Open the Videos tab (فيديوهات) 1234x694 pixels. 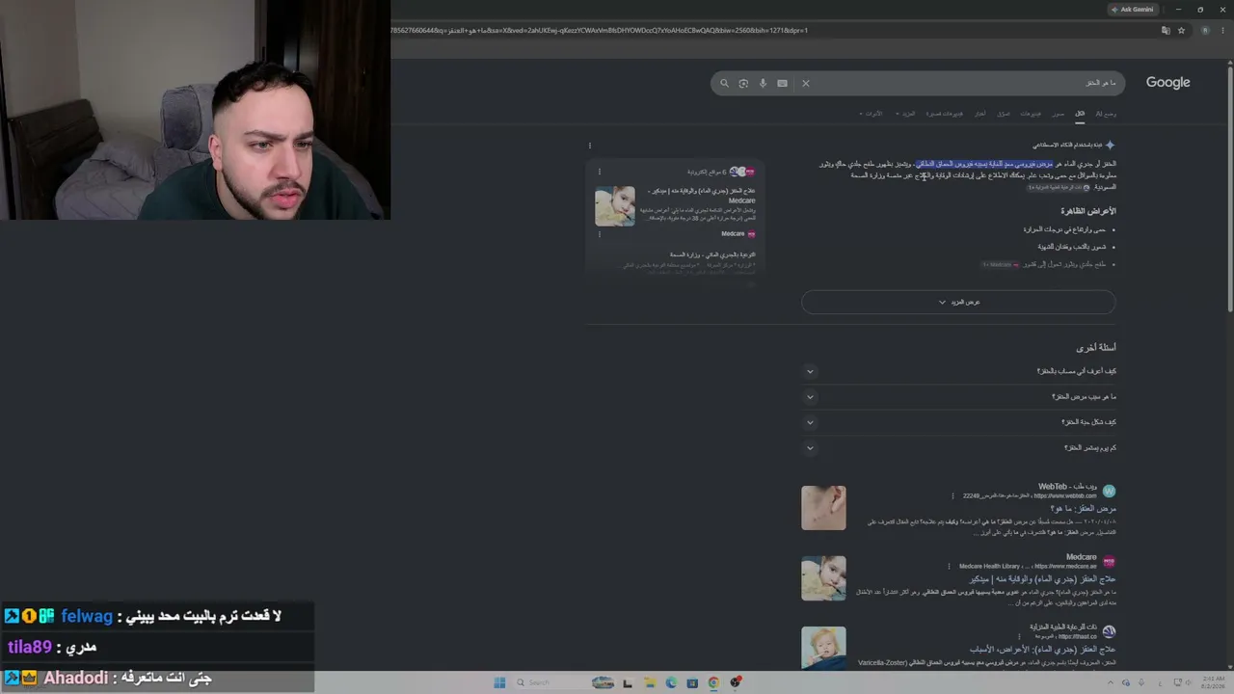[1031, 114]
